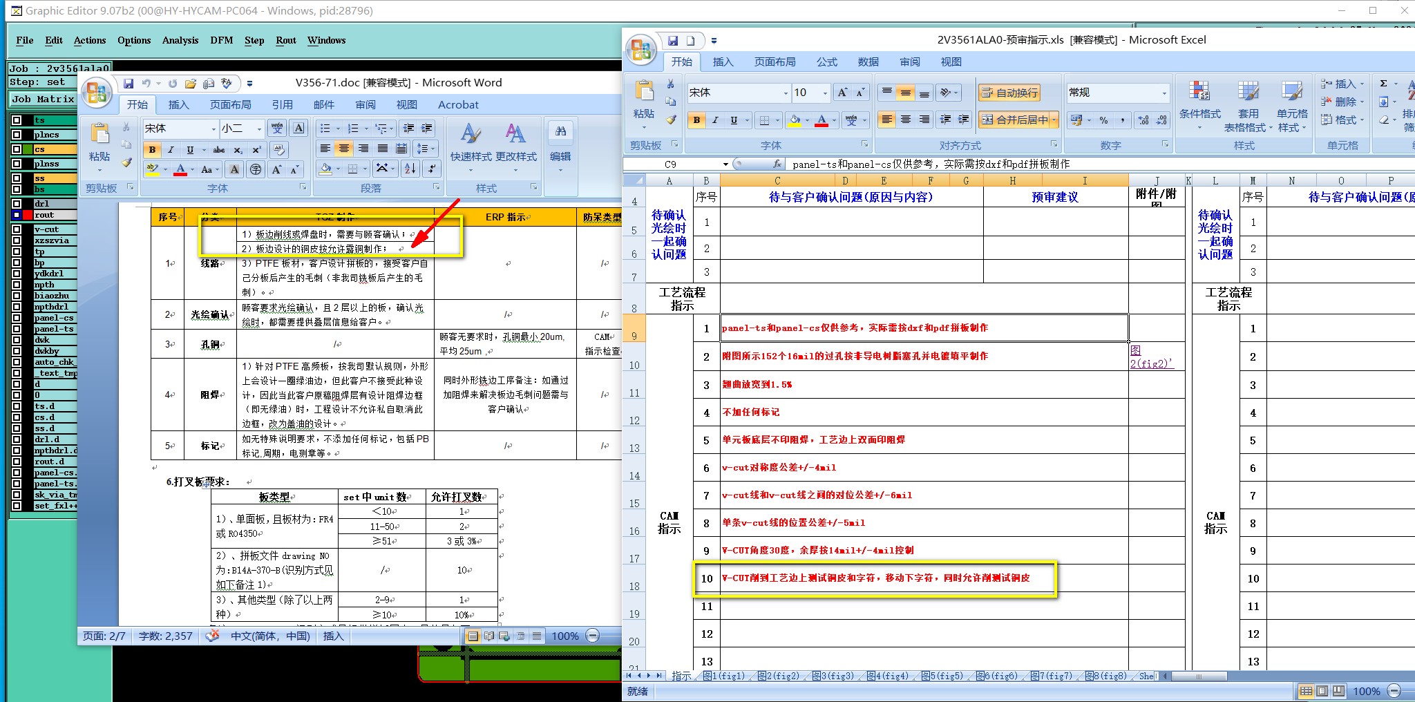Toggle checkbox for layer biaozhu
The image size is (1415, 702).
pos(17,296)
